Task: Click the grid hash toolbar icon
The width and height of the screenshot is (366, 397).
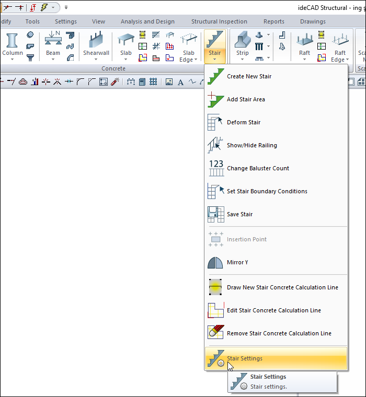Action: coord(153,82)
